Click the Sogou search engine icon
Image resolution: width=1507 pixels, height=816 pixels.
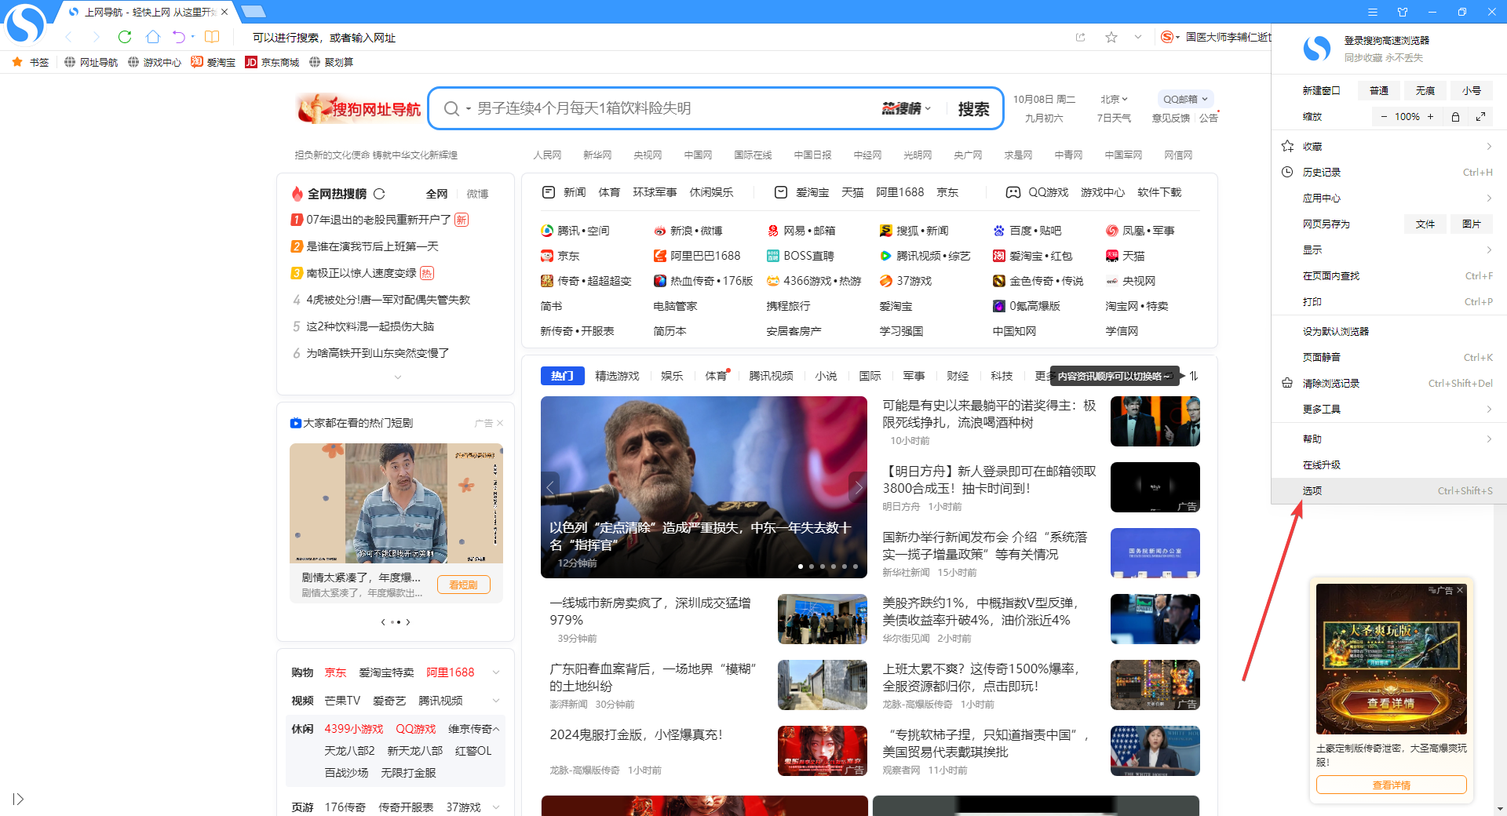click(x=1167, y=37)
